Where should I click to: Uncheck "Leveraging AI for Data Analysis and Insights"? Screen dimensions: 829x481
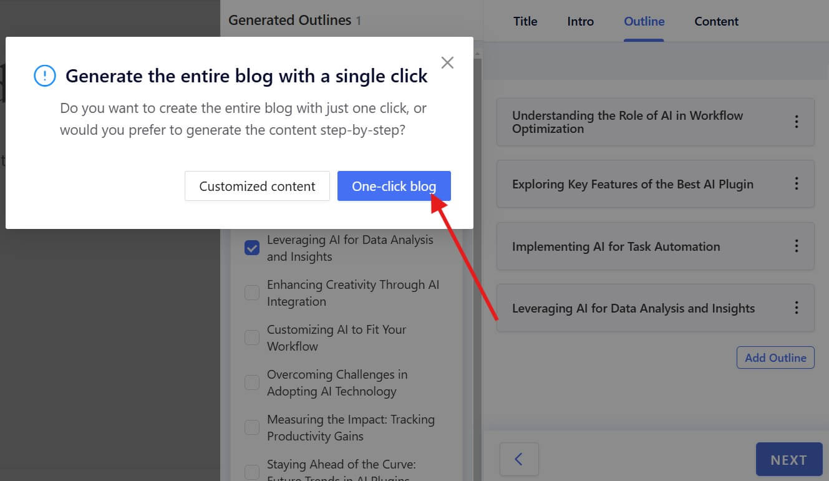[x=251, y=248]
